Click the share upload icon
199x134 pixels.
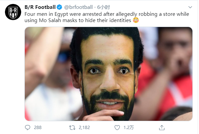click(162, 127)
